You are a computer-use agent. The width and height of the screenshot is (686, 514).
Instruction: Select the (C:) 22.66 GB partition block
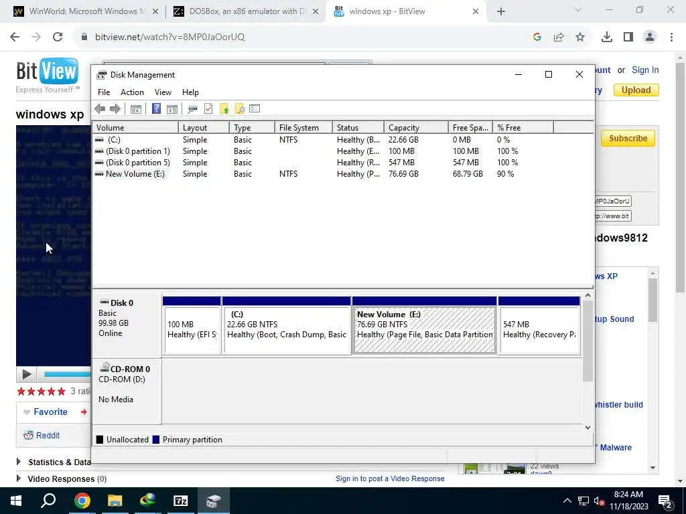[287, 326]
